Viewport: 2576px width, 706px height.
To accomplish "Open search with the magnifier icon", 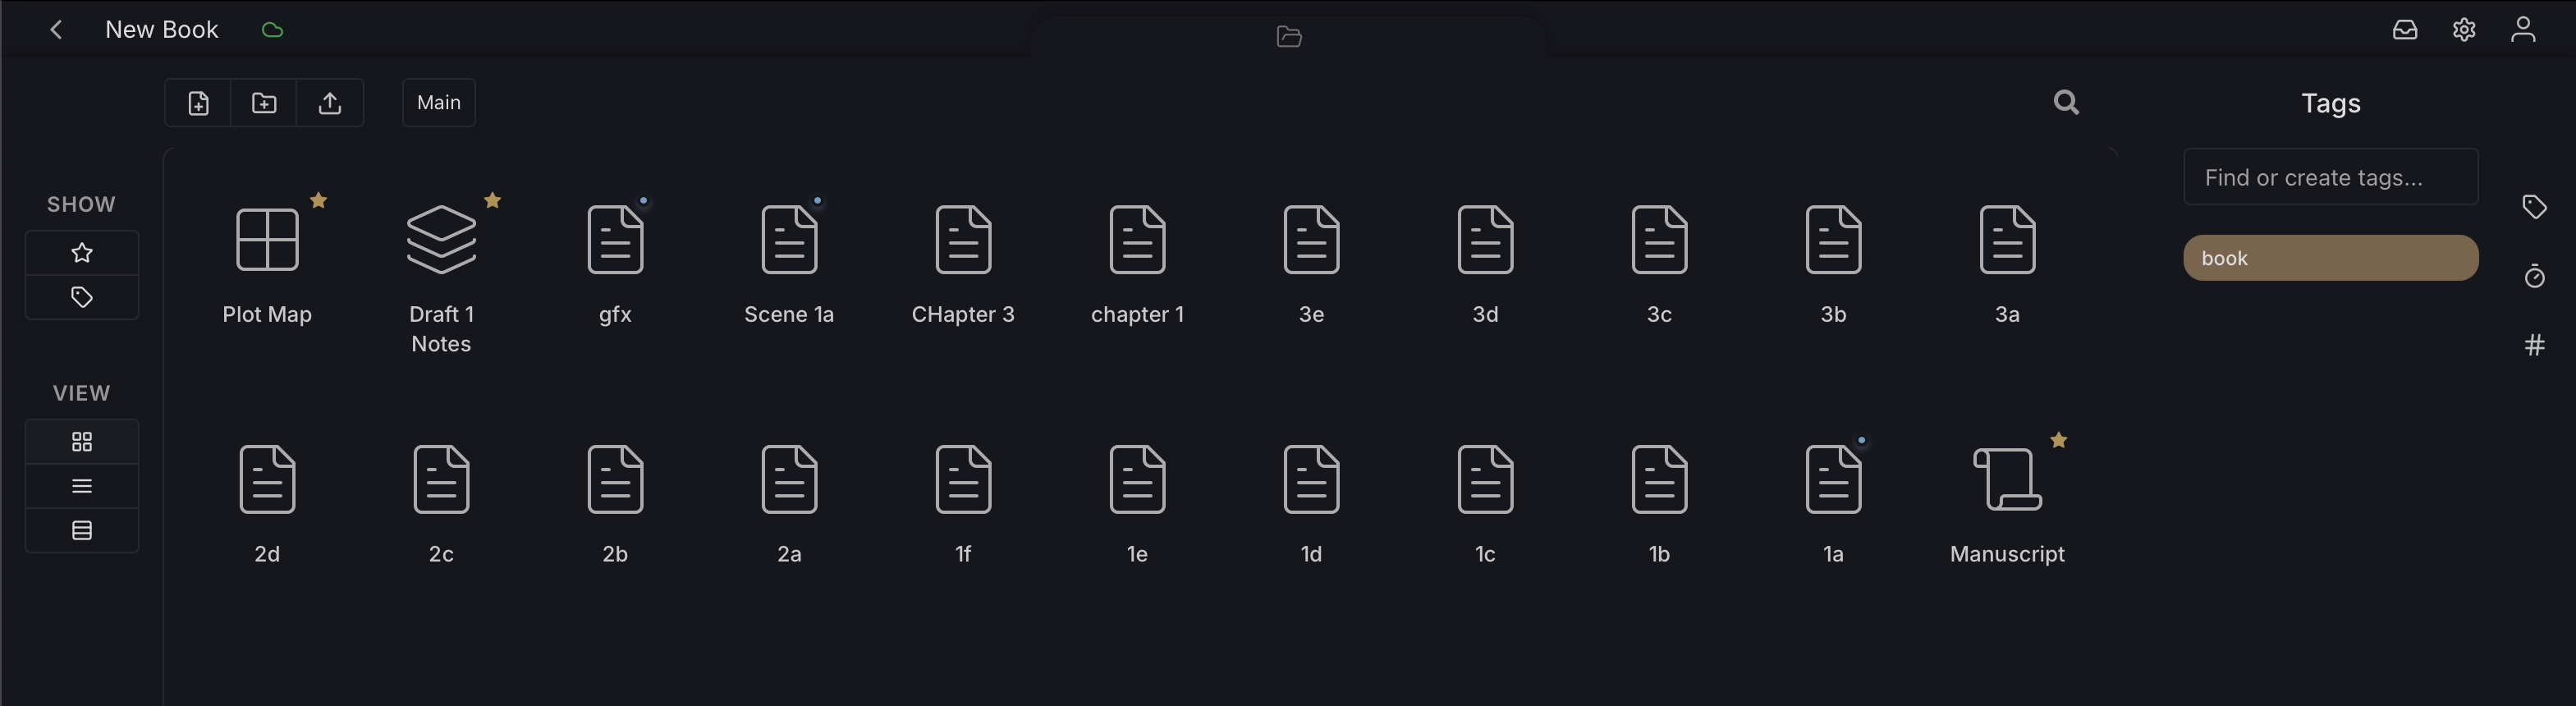I will tap(2066, 102).
